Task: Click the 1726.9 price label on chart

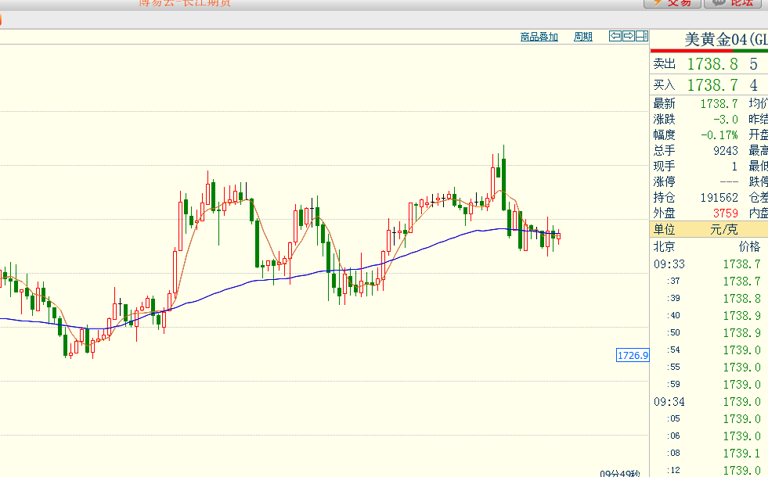Action: tap(633, 356)
